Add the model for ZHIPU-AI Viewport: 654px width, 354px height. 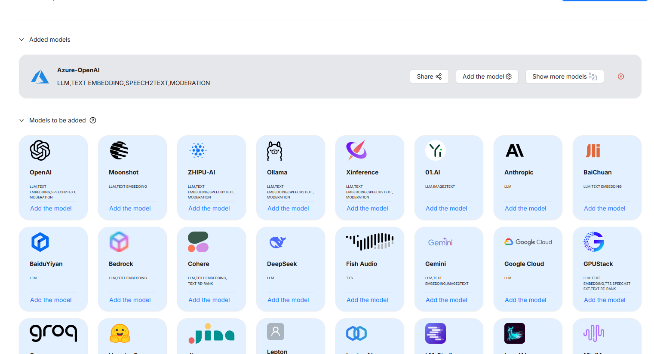point(209,208)
